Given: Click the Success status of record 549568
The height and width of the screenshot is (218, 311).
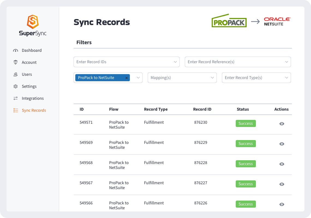Looking at the screenshot, I should pyautogui.click(x=246, y=164).
